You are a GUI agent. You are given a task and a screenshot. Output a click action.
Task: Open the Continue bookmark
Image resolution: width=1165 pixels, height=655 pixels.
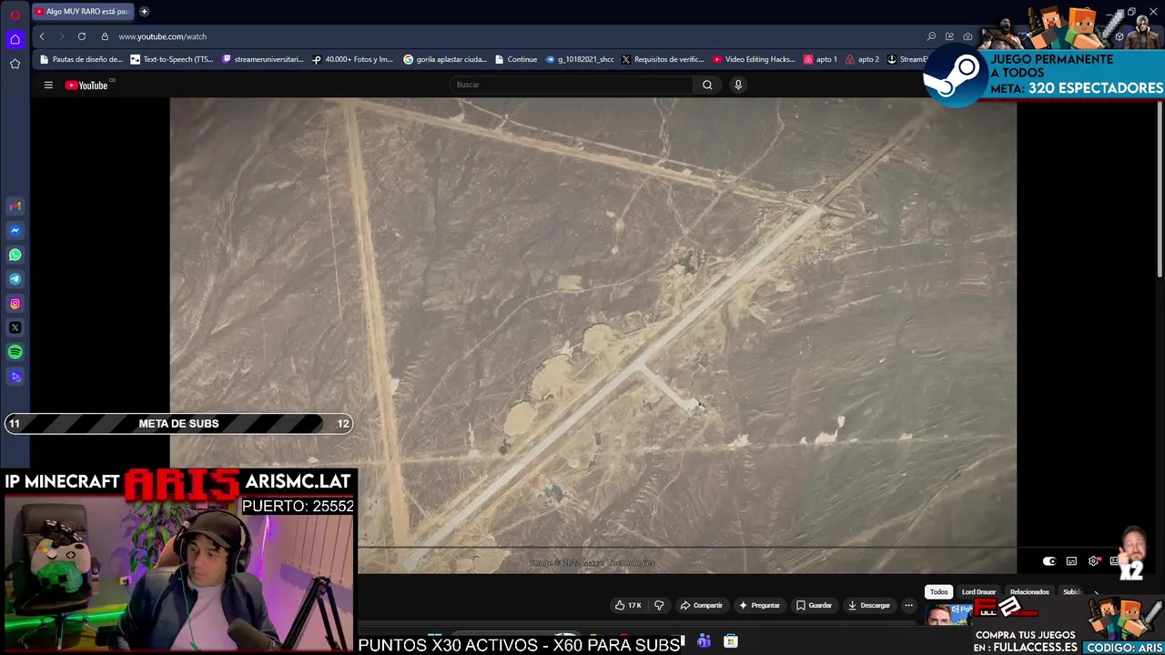tap(516, 59)
